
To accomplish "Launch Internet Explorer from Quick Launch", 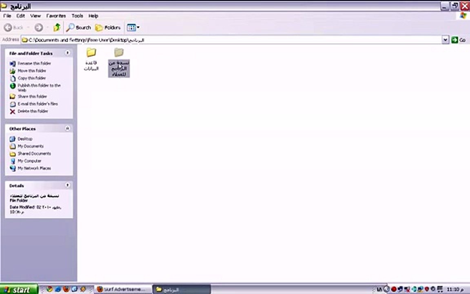I will [58, 289].
